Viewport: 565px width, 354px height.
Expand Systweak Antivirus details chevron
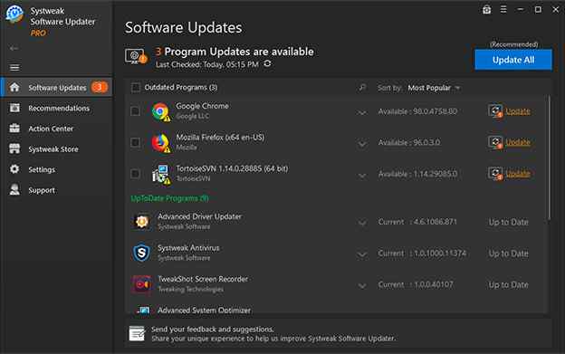click(x=362, y=254)
